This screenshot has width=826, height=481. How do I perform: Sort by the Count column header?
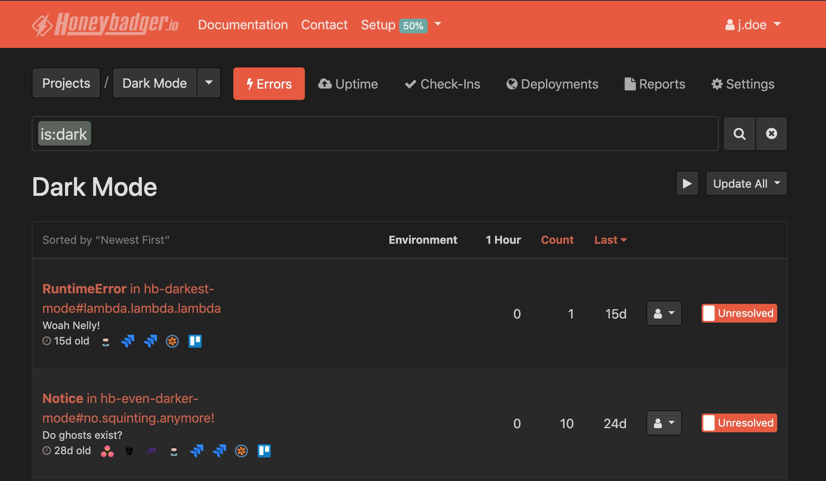click(557, 240)
